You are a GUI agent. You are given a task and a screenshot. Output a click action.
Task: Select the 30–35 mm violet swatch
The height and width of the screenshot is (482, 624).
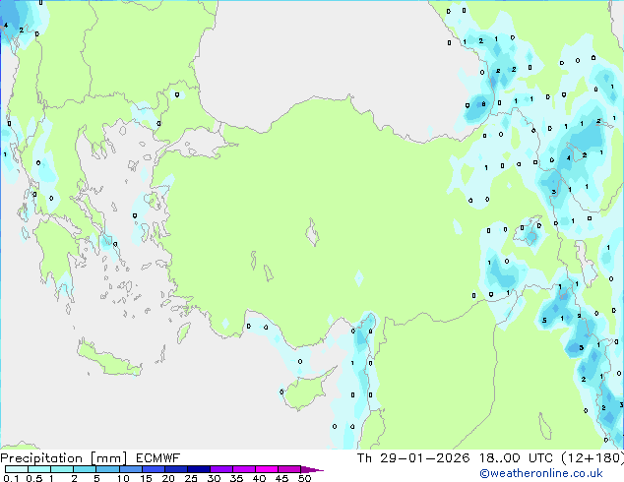(x=220, y=469)
